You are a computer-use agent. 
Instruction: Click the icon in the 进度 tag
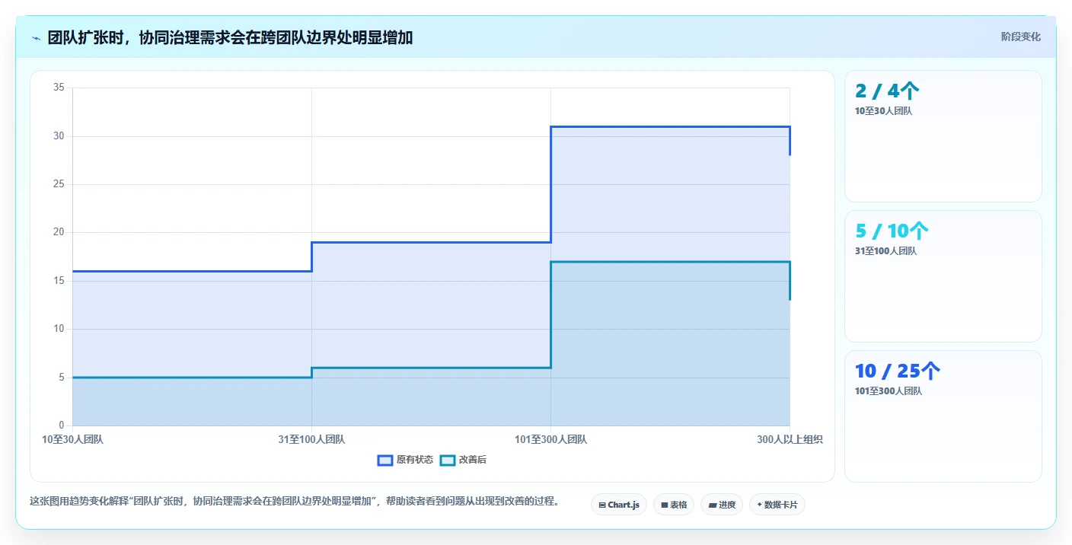(x=713, y=505)
